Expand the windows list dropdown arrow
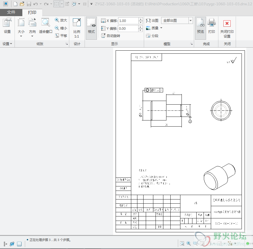Image resolution: width=253 pixels, height=249 pixels. 79,4
